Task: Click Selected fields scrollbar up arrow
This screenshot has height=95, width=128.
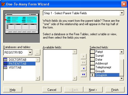Action: tap(121, 52)
